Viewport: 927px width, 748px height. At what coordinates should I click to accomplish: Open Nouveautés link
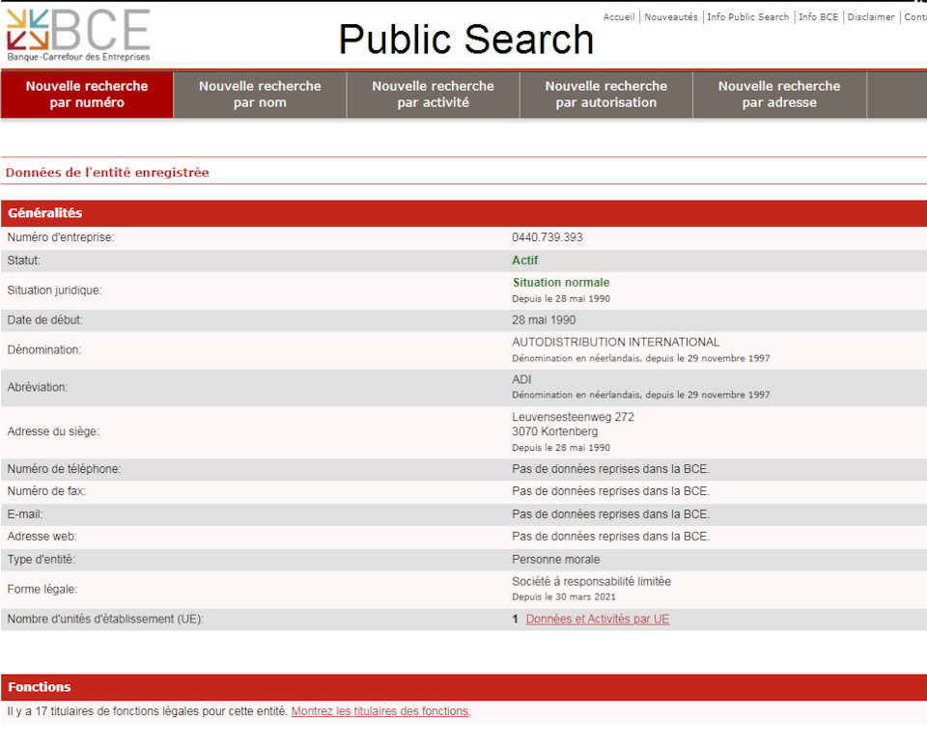click(x=671, y=17)
